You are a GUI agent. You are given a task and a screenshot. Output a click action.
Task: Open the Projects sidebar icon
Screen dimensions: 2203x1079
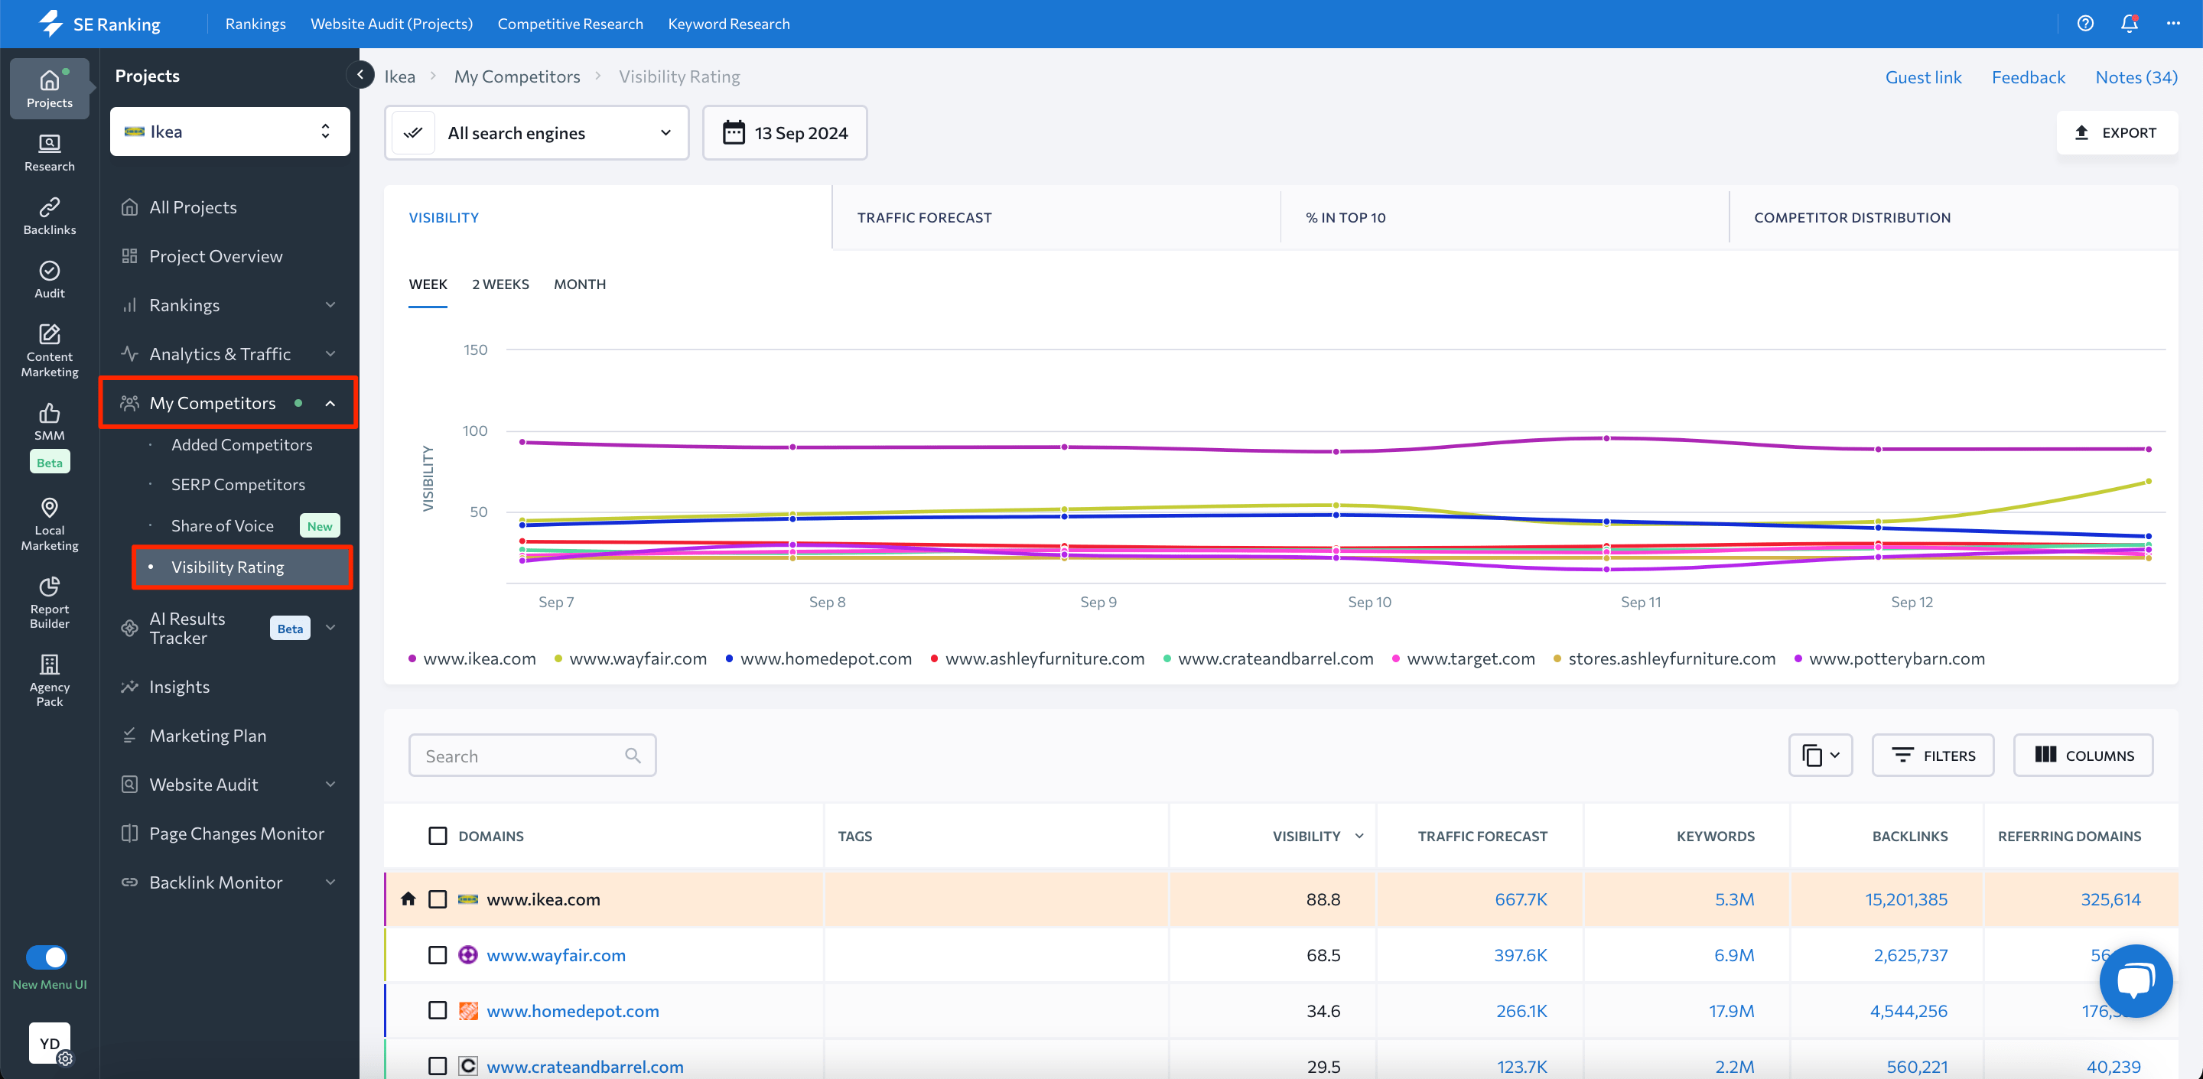pos(50,88)
